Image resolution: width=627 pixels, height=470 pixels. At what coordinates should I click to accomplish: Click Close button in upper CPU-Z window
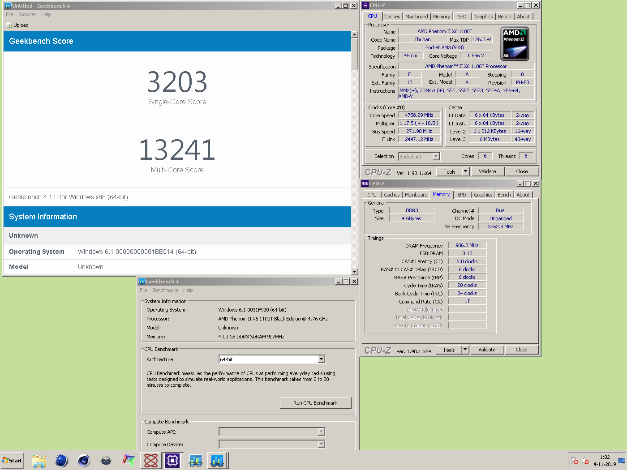[x=522, y=171]
